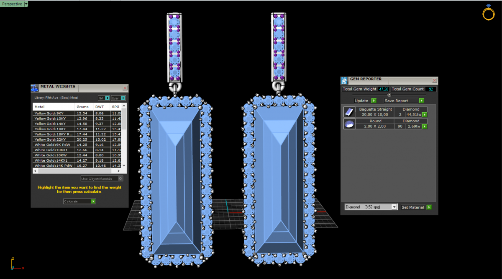This screenshot has height=279, width=502.
Task: Click the Metal column header
Action: (54, 107)
